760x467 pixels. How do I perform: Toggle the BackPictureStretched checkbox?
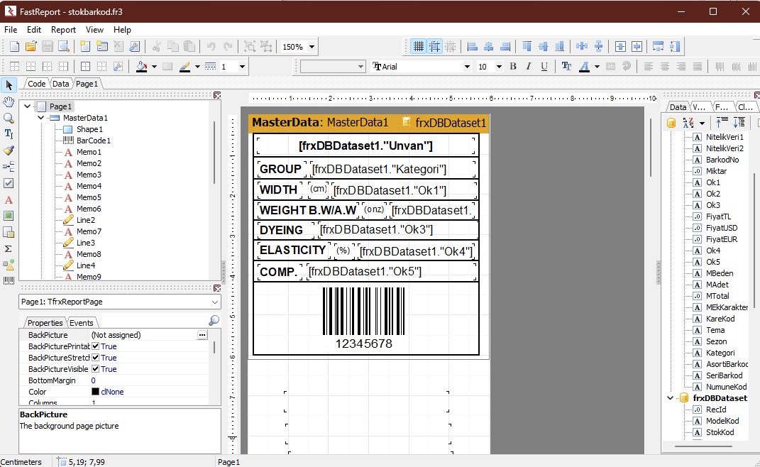pyautogui.click(x=96, y=358)
